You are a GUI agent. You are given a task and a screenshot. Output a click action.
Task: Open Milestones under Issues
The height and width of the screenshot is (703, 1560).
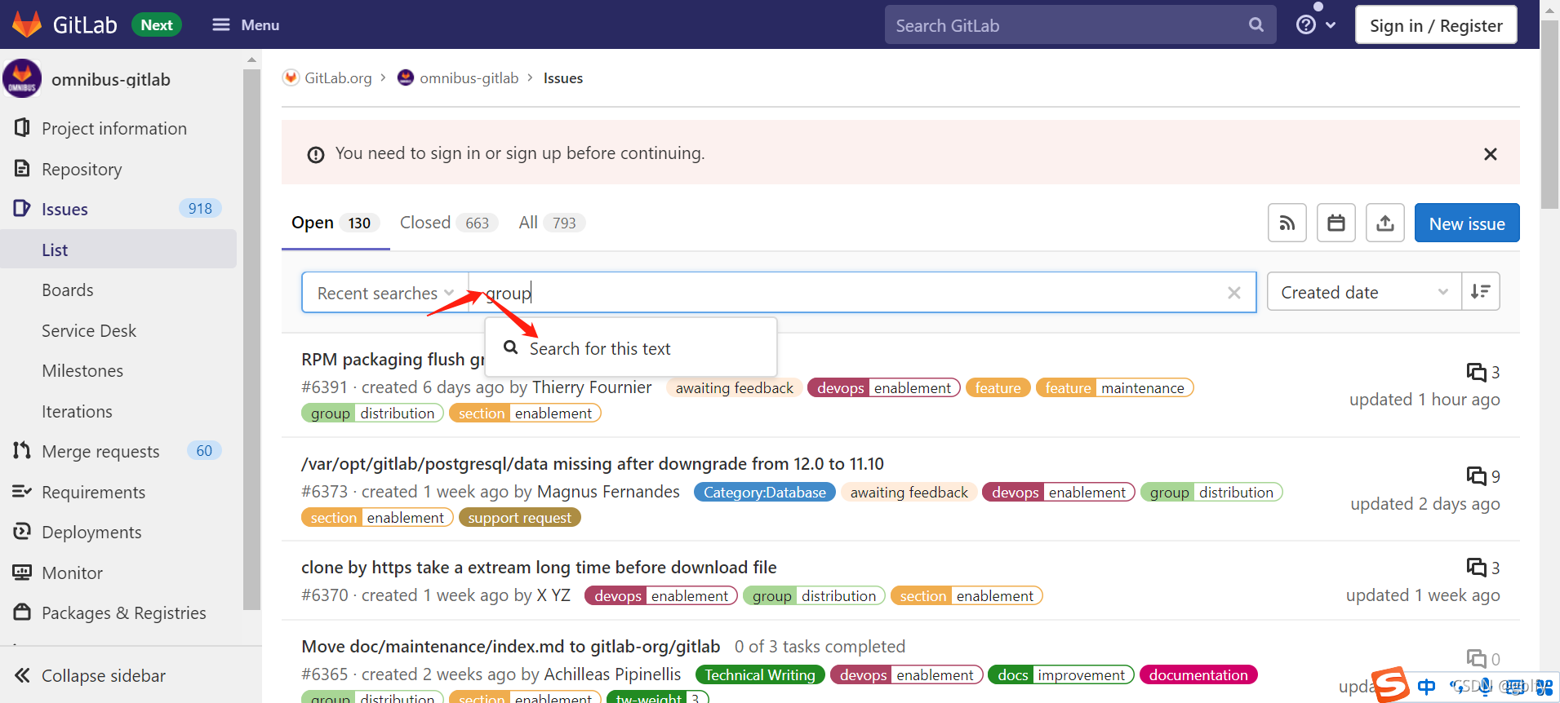tap(82, 370)
